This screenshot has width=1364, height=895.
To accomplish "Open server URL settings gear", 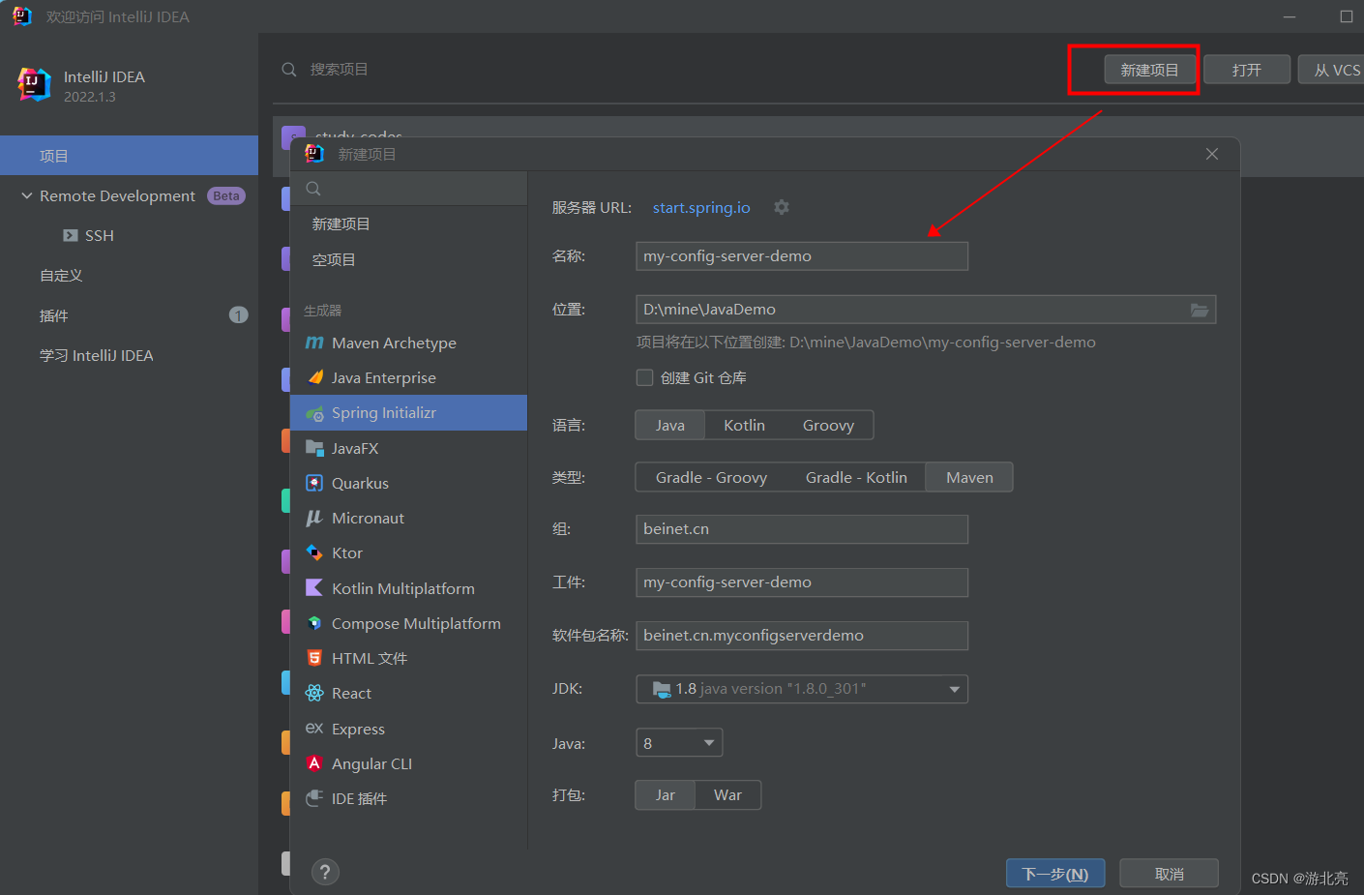I will click(x=782, y=207).
